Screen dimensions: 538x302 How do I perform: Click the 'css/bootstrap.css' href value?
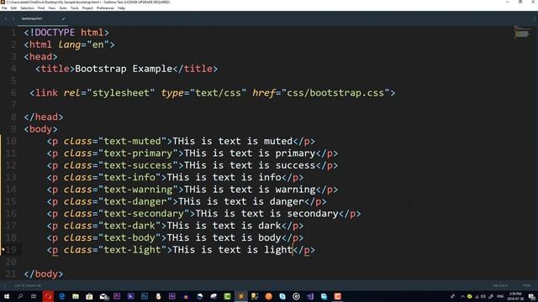pyautogui.click(x=335, y=93)
